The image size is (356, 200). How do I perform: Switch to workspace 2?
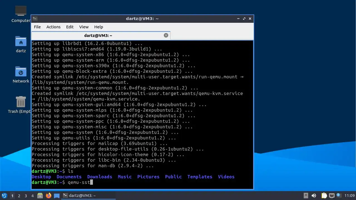pos(19,196)
